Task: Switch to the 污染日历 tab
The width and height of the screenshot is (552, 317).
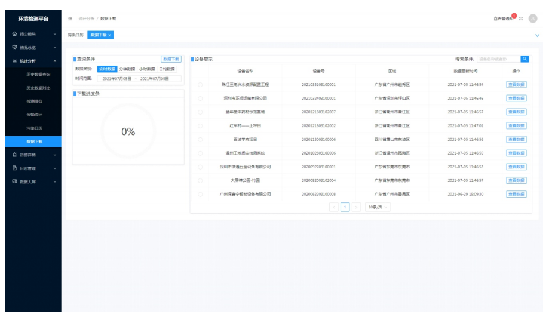Action: pyautogui.click(x=75, y=35)
